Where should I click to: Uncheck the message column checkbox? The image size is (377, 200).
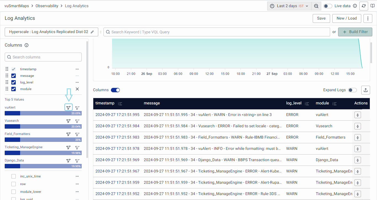[x=13, y=75]
